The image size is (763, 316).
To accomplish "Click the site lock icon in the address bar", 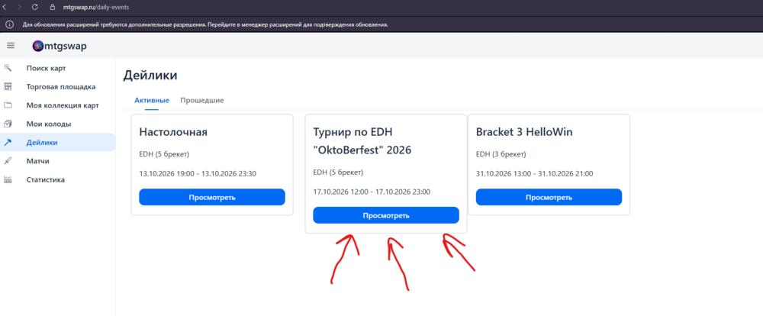I will (x=53, y=8).
